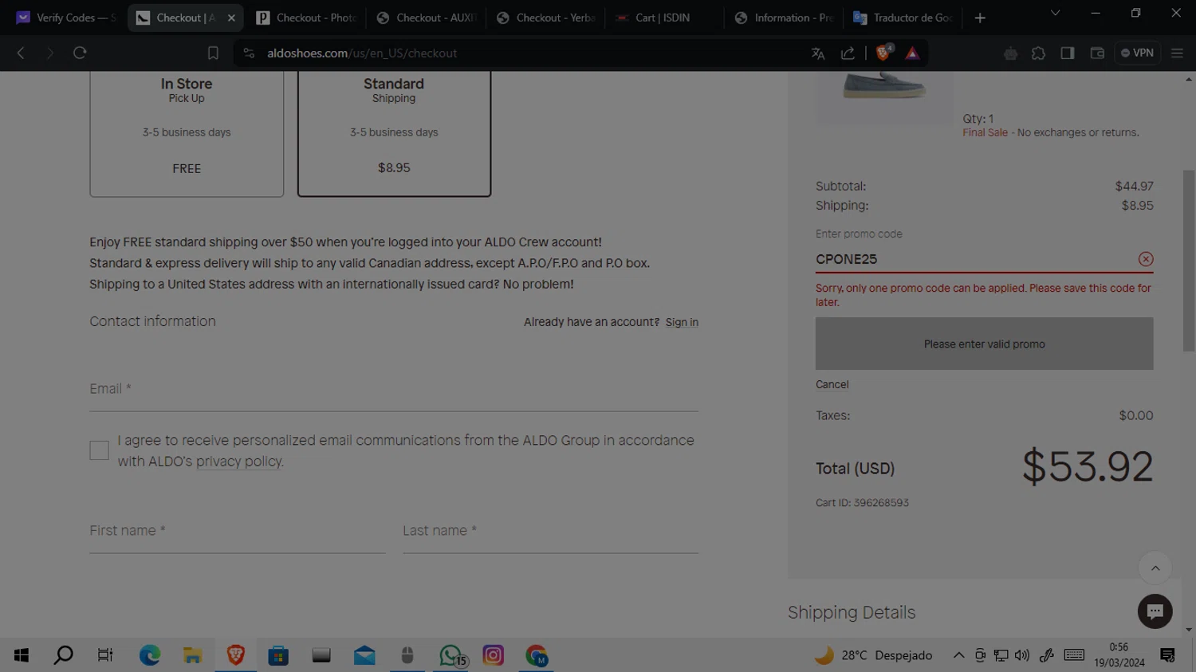Close the ALDO Checkout tab
Image resolution: width=1196 pixels, height=672 pixels.
[x=231, y=18]
